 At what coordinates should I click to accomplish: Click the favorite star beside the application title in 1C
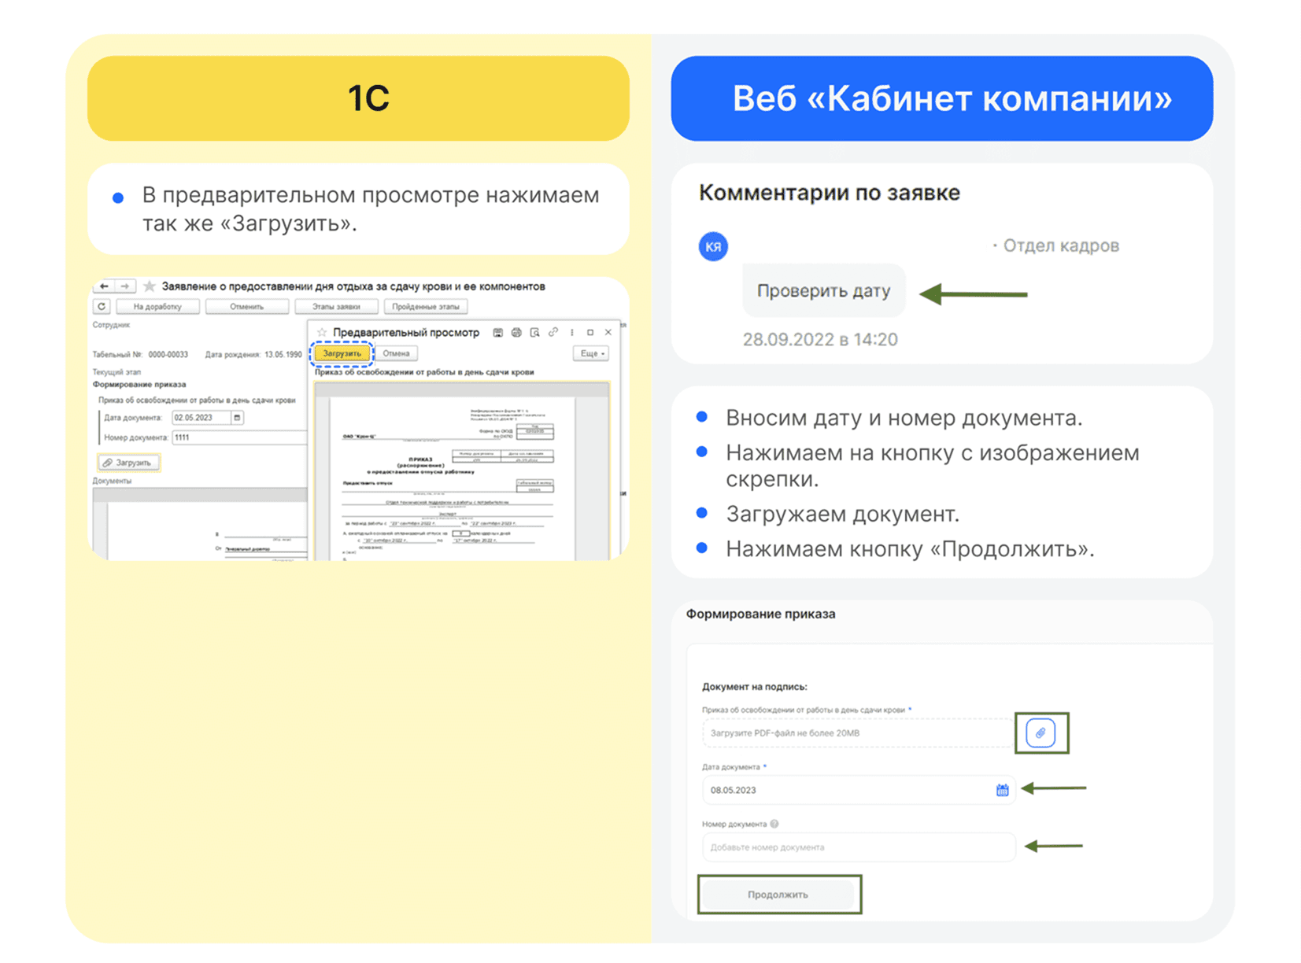150,286
